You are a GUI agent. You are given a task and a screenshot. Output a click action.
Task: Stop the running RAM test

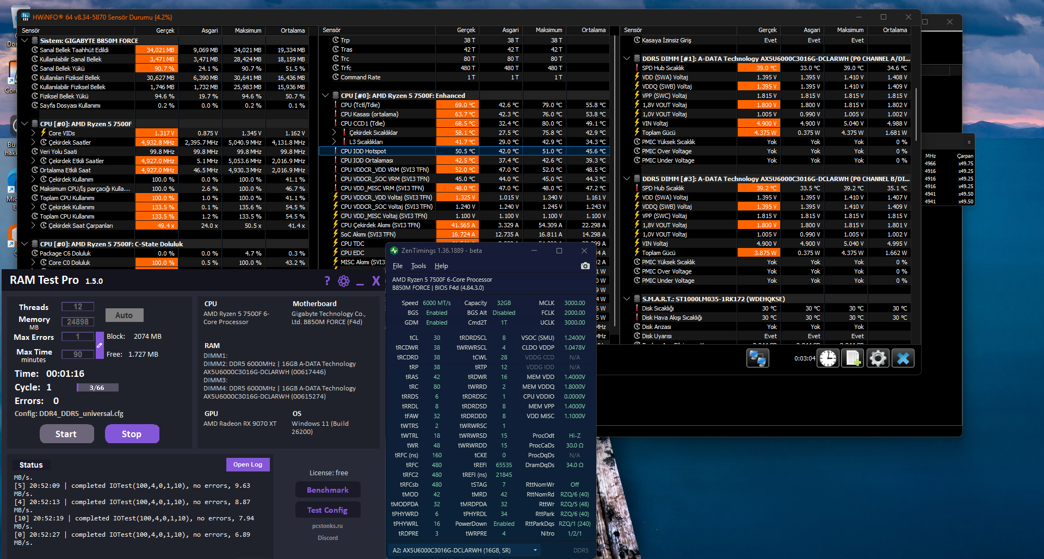coord(132,434)
